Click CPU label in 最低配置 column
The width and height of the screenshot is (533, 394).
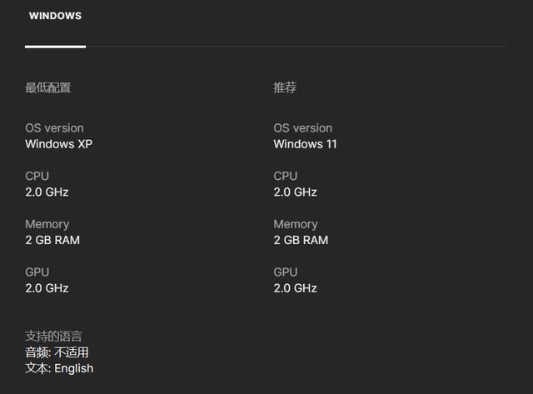[x=37, y=176]
